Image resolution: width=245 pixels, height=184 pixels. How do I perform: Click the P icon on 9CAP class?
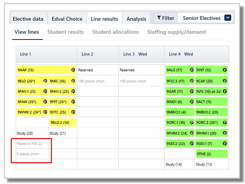(225, 81)
